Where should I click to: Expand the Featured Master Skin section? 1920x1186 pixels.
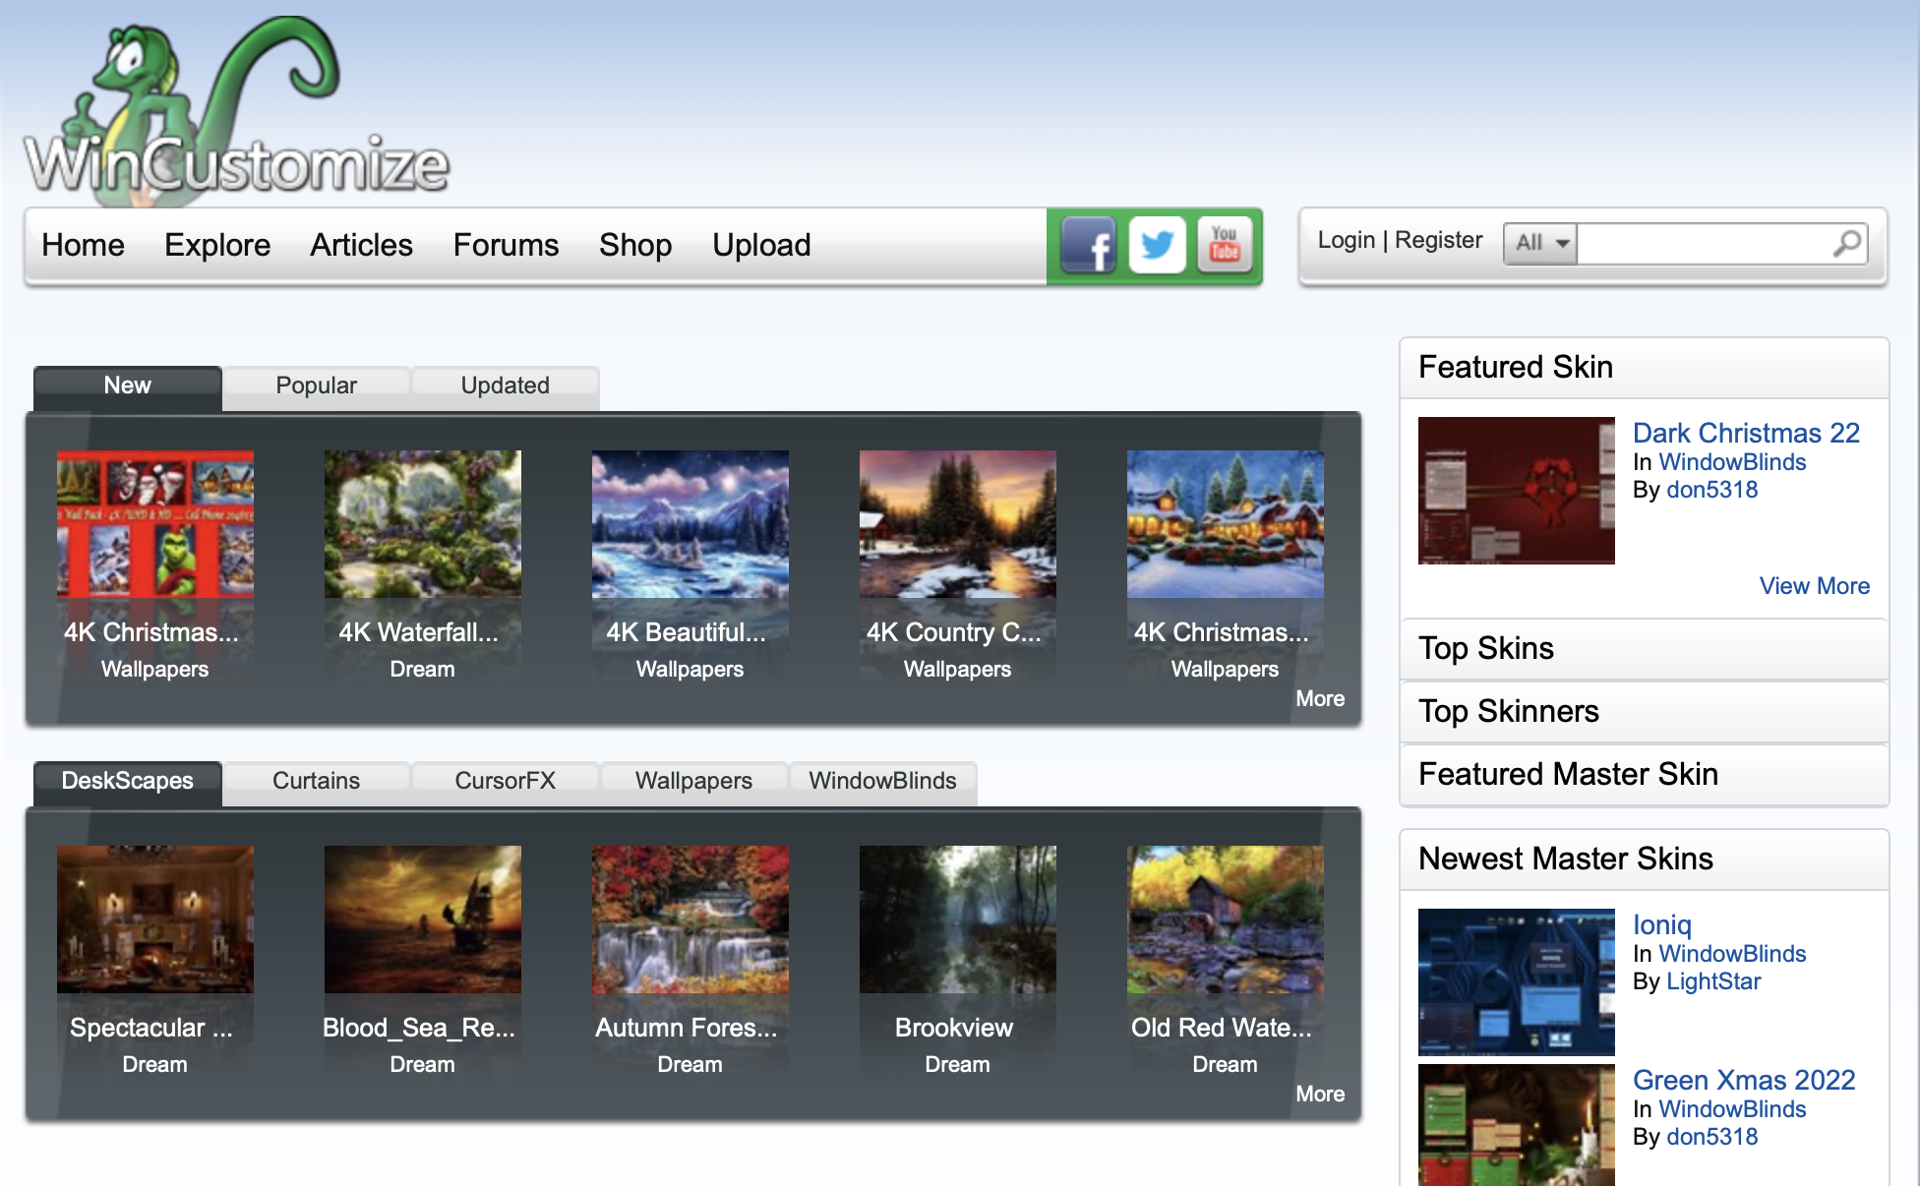(x=1644, y=775)
